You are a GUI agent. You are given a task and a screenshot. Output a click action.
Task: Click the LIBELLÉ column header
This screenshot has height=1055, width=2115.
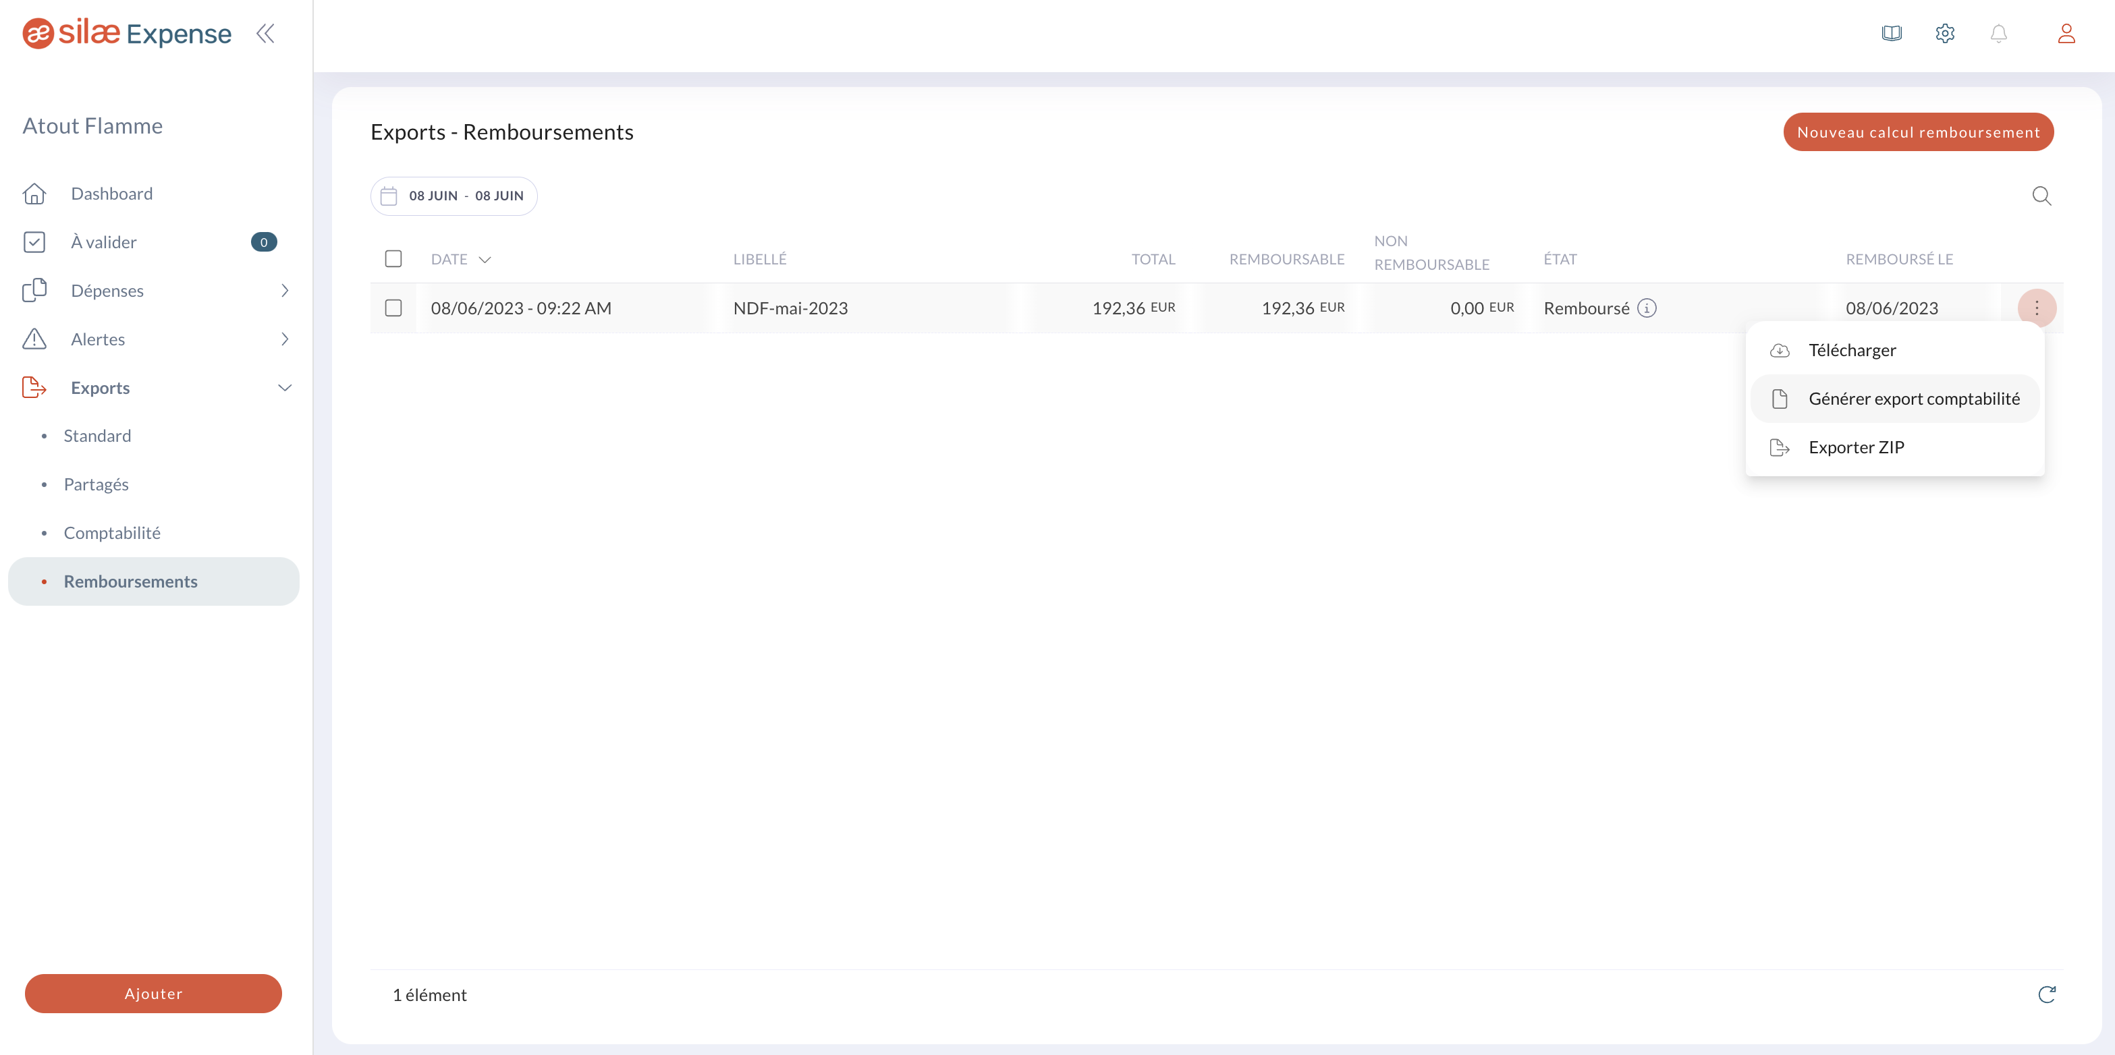point(759,259)
